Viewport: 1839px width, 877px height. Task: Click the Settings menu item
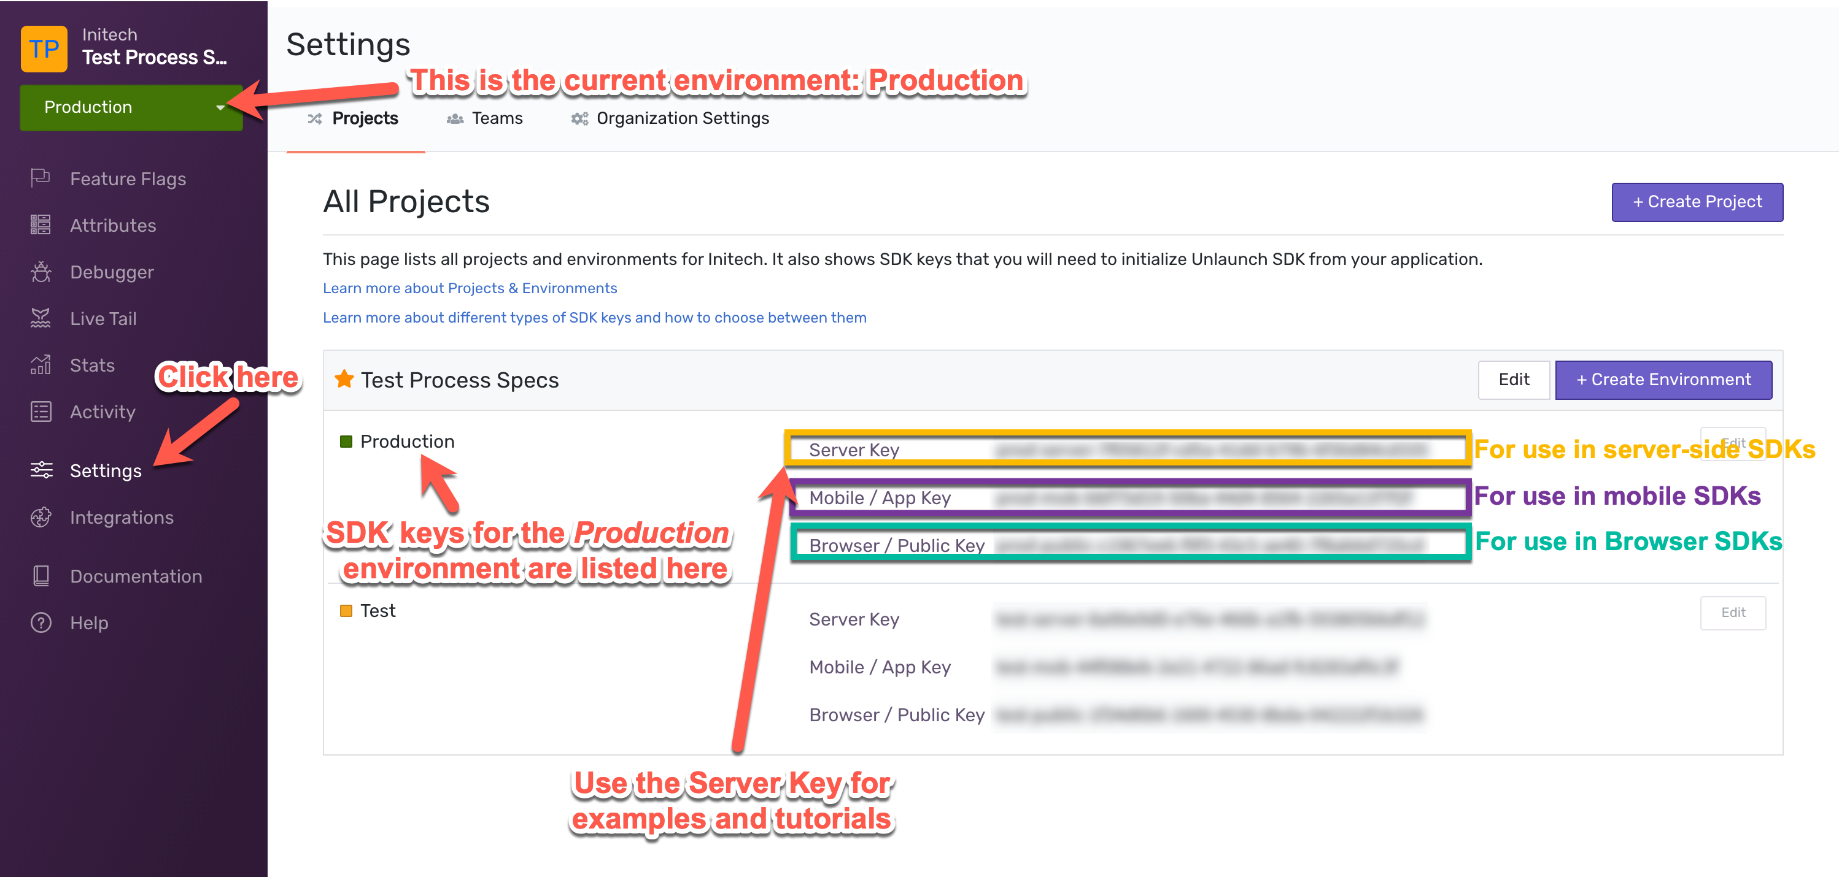[x=104, y=469]
